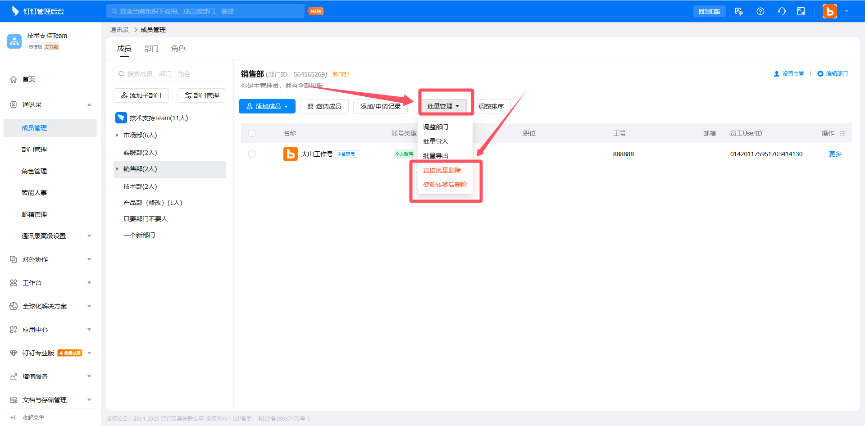
Task: Click the 更多 link in member row
Action: pos(835,154)
